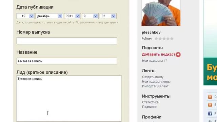Viewport: 217px width, 122px height.
Task: Open the hour dropdown showing 9
Action: coord(90,16)
